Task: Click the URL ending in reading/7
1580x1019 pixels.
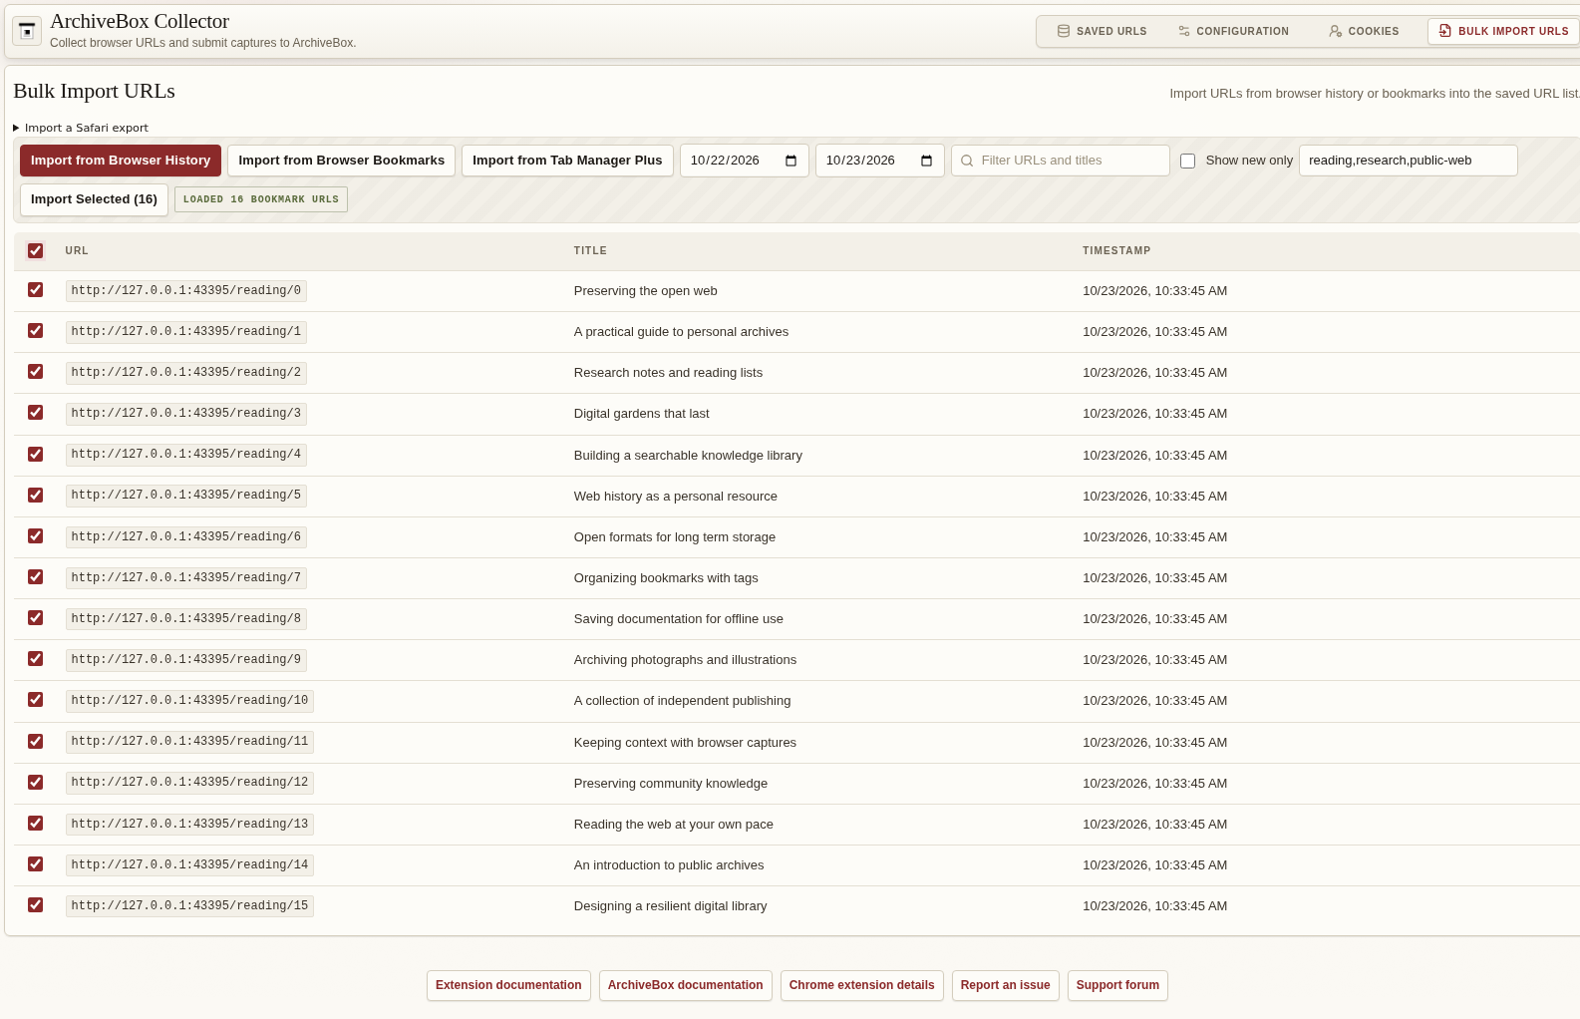Action: pyautogui.click(x=186, y=578)
